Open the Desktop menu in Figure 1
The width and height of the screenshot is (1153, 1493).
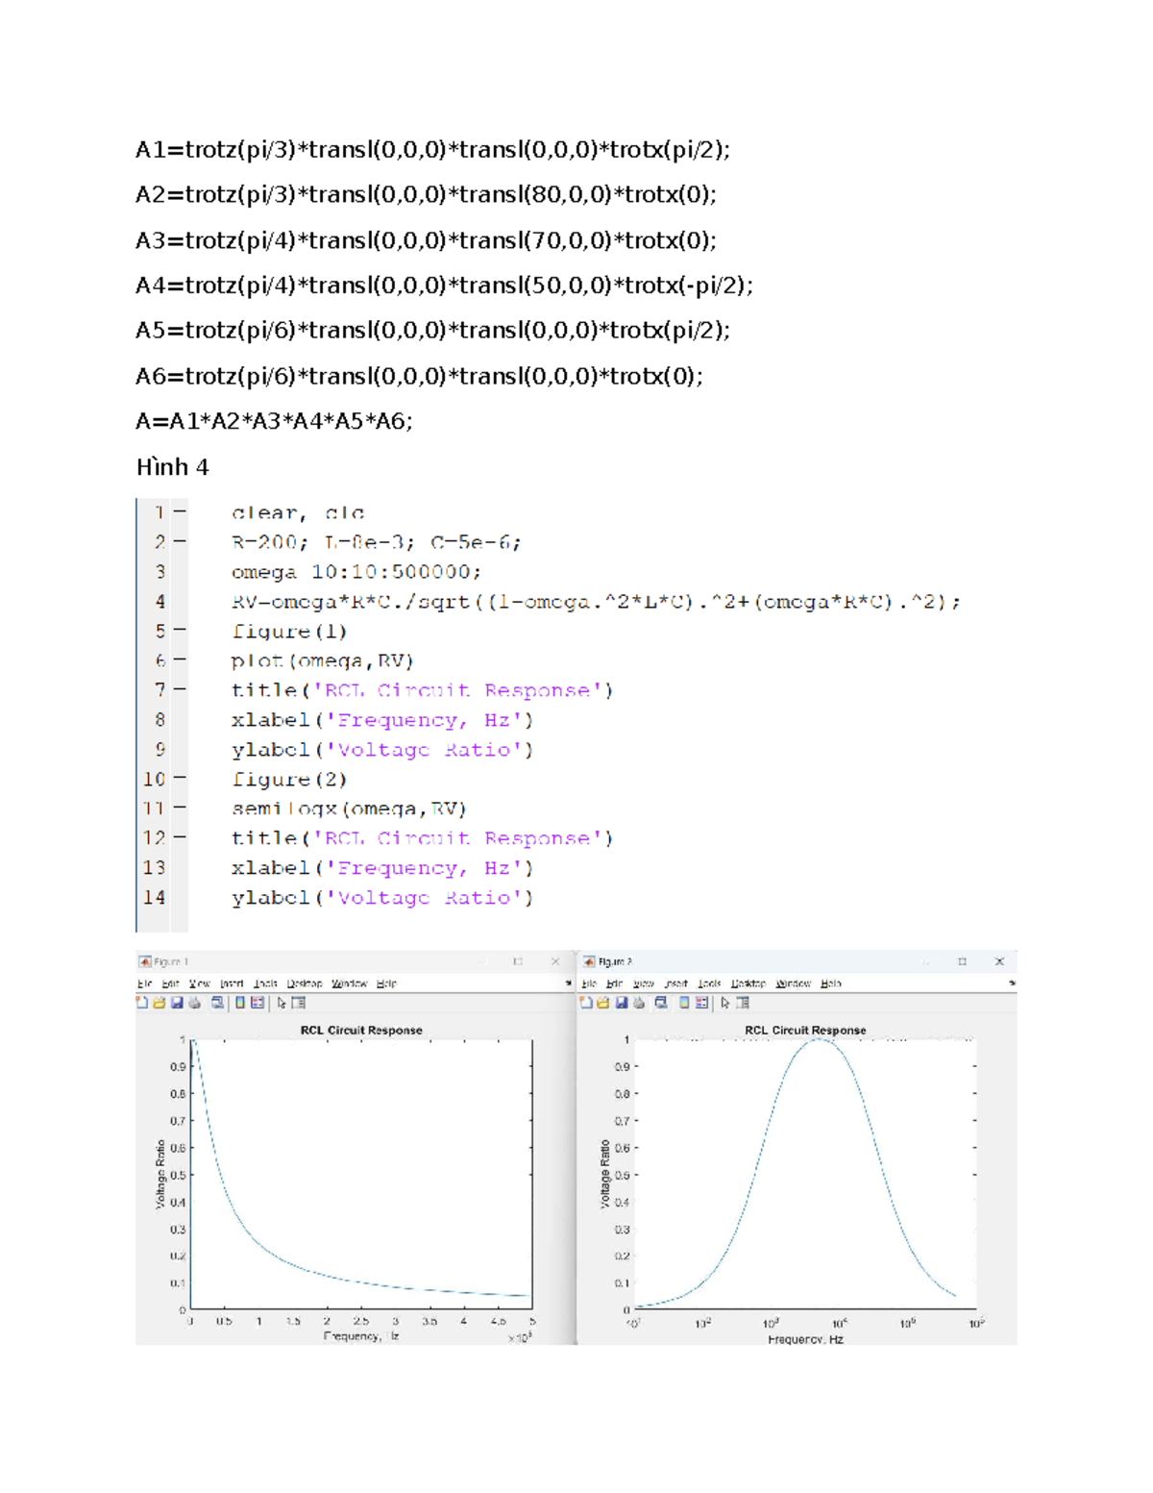click(305, 983)
